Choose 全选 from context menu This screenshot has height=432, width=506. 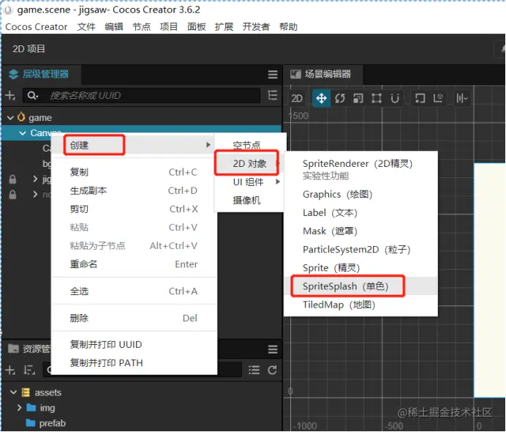click(x=134, y=291)
